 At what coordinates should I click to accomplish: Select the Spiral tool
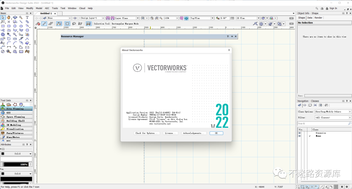point(3,35)
